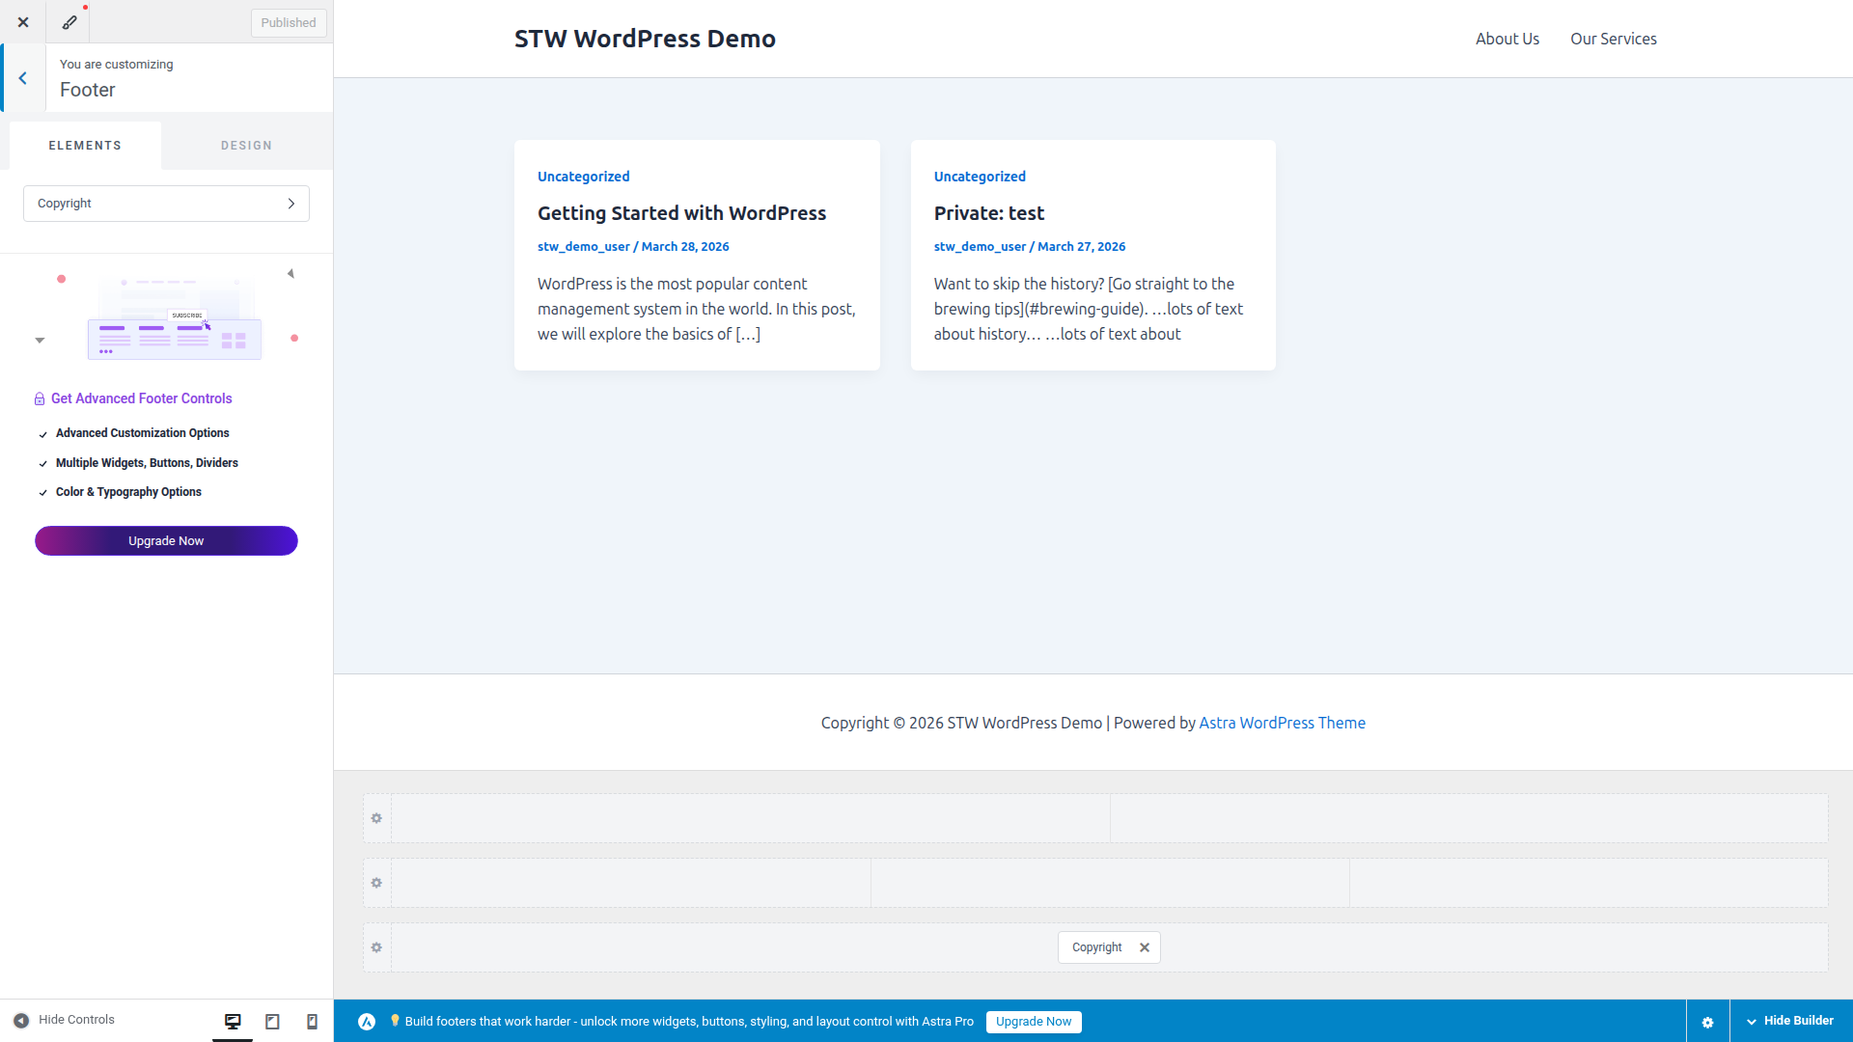Click the Hide Controls label
The image size is (1853, 1042).
pos(76,1020)
